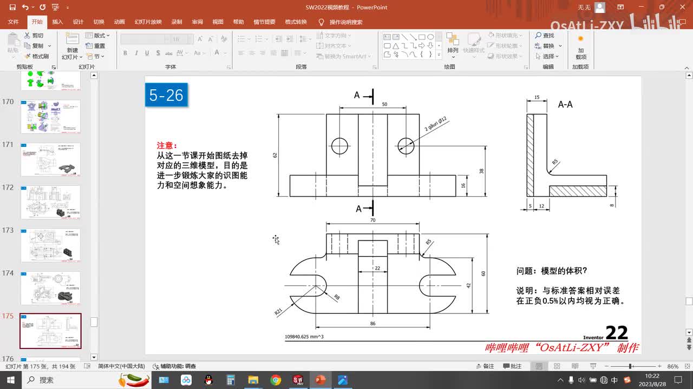Image resolution: width=693 pixels, height=389 pixels.
Task: Open the Layout (版式) dropdown
Action: (x=98, y=36)
